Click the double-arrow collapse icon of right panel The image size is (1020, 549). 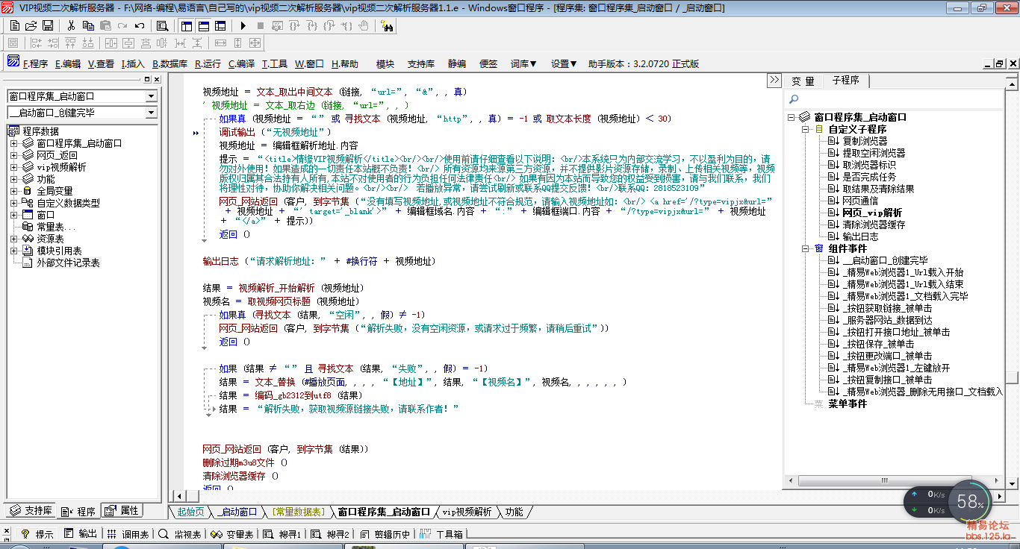774,80
